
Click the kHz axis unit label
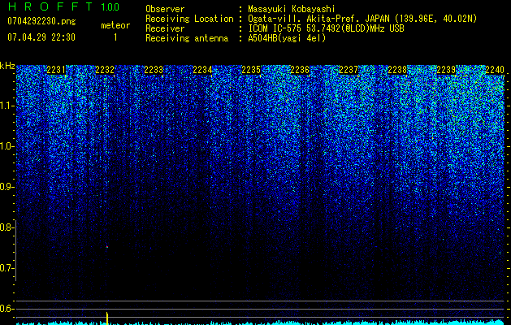tap(7, 66)
